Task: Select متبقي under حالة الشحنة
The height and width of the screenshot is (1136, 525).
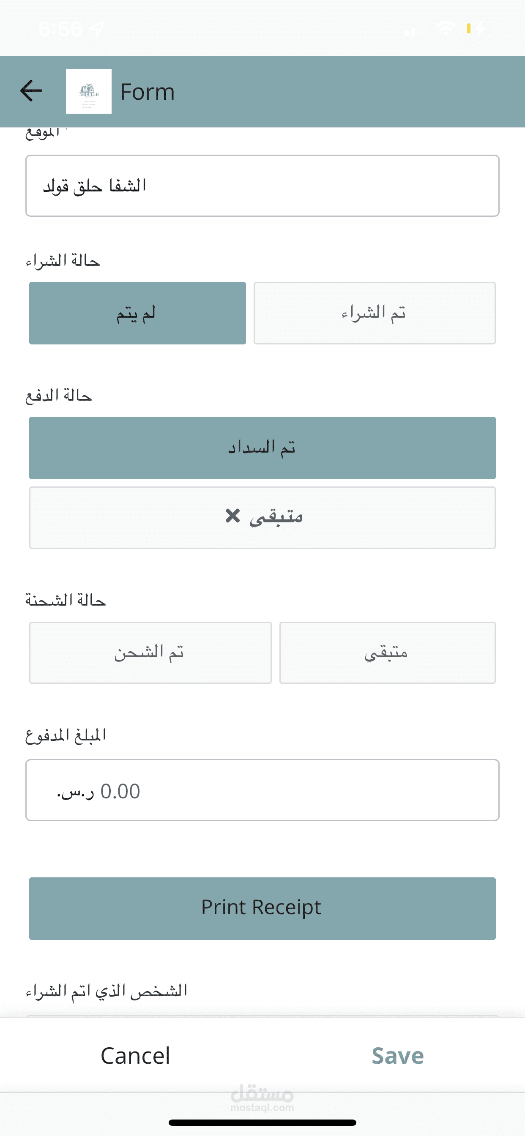Action: (x=387, y=653)
